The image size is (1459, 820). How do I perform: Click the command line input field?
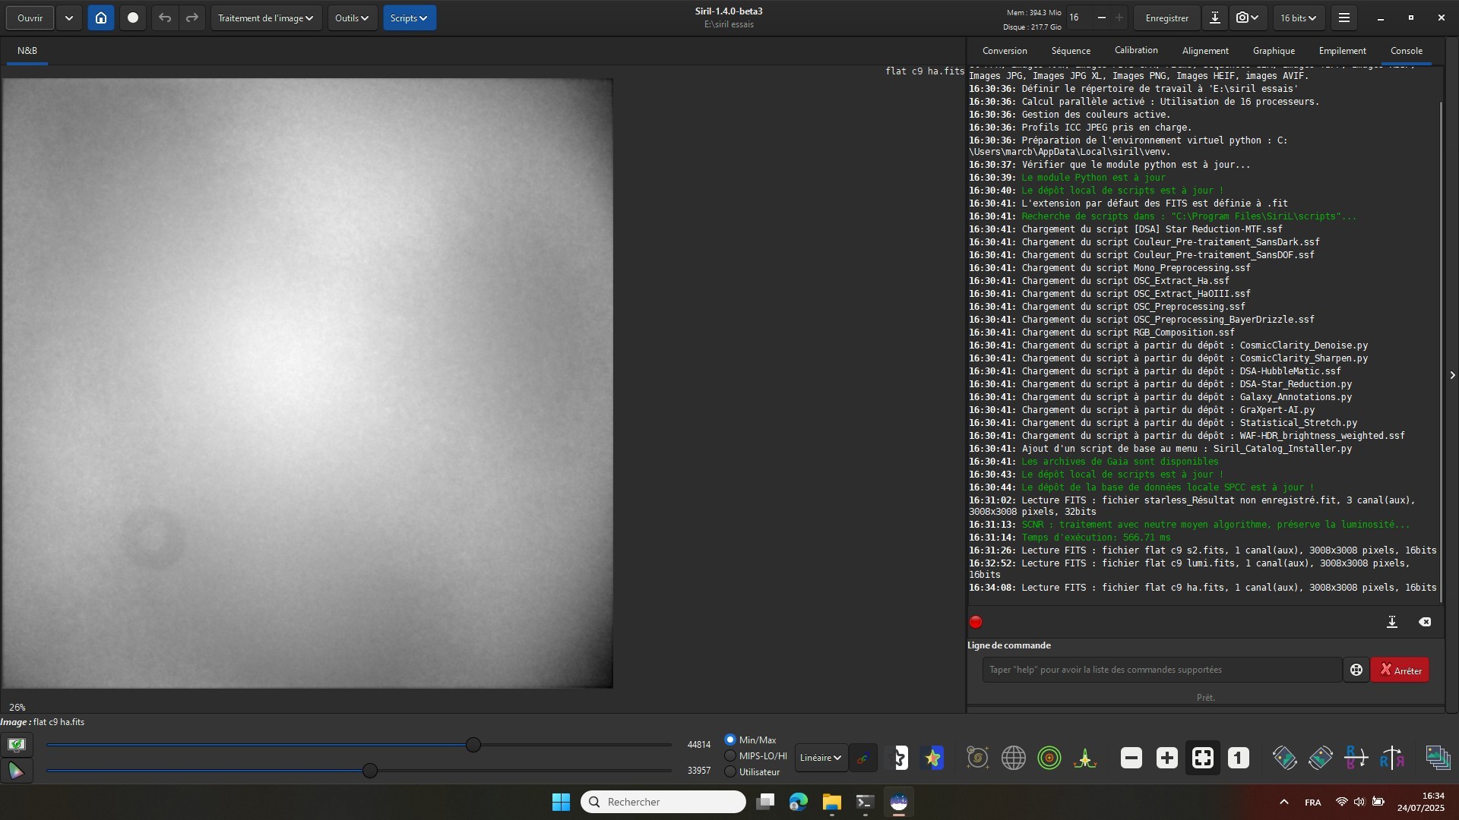click(1162, 670)
